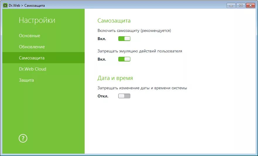Close the Dr.Web settings window
Screen dimensions: 258x156
pyautogui.click(x=250, y=6)
